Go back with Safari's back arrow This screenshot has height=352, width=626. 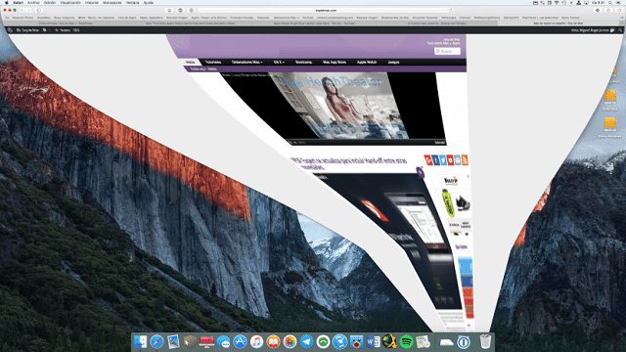click(22, 10)
